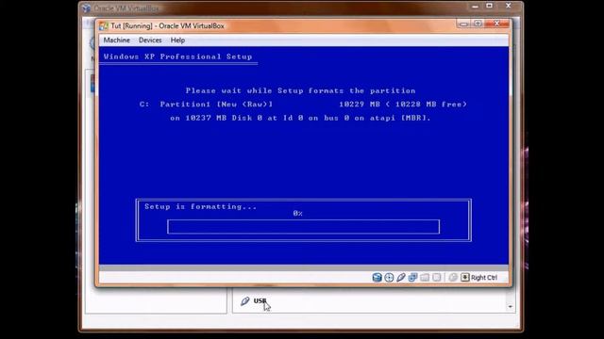This screenshot has height=339, width=604.
Task: Close the background VirtualBox manager window
Action: pos(508,6)
